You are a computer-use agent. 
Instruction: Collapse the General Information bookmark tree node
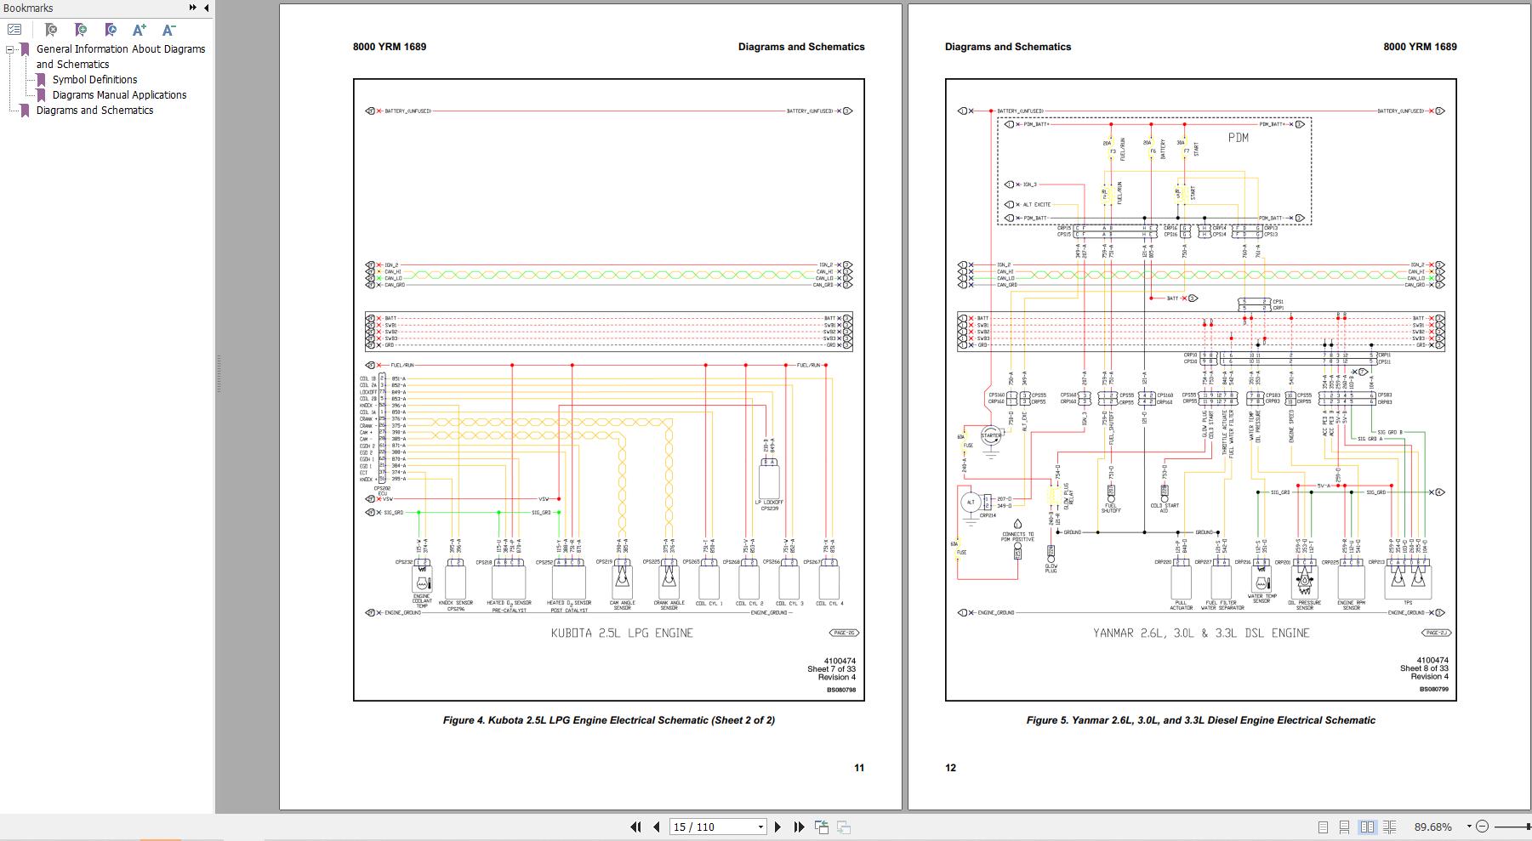click(x=10, y=49)
